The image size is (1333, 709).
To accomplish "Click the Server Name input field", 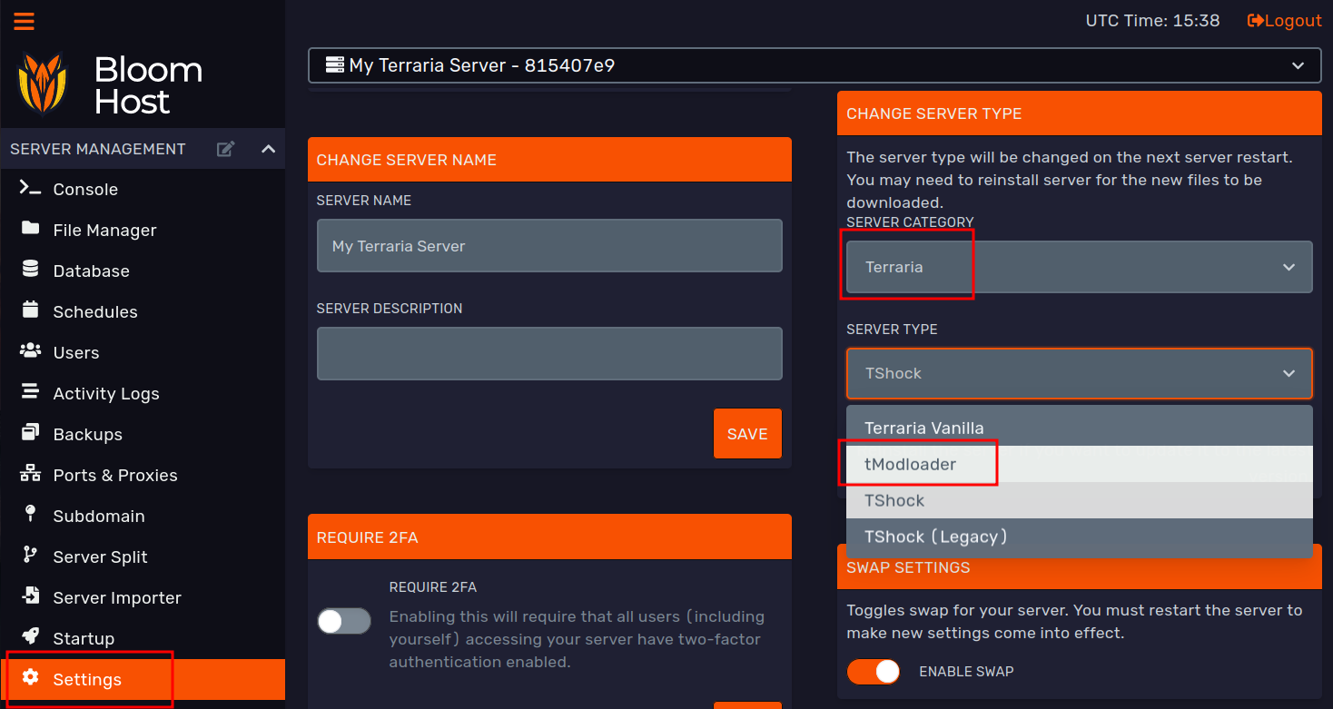I will point(548,245).
